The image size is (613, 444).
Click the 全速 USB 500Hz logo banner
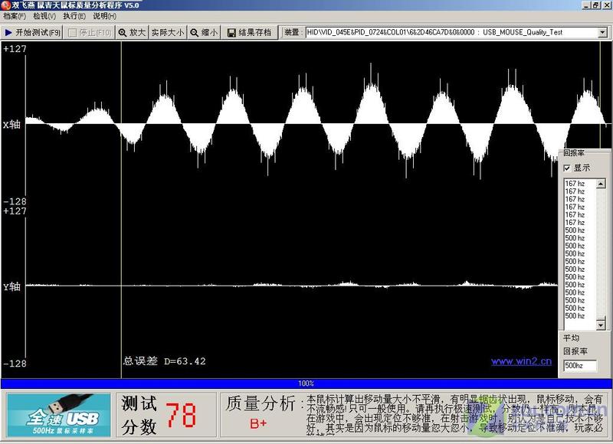pos(59,415)
